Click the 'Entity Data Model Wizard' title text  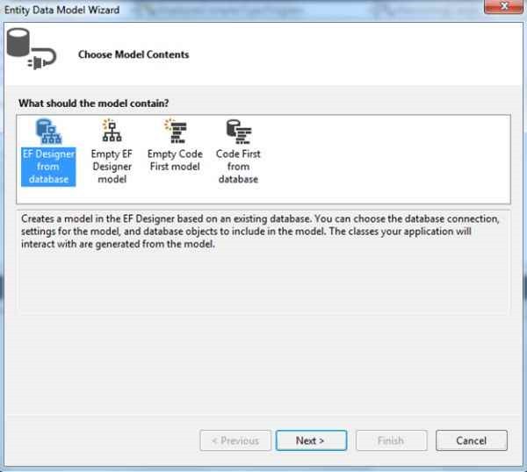61,10
